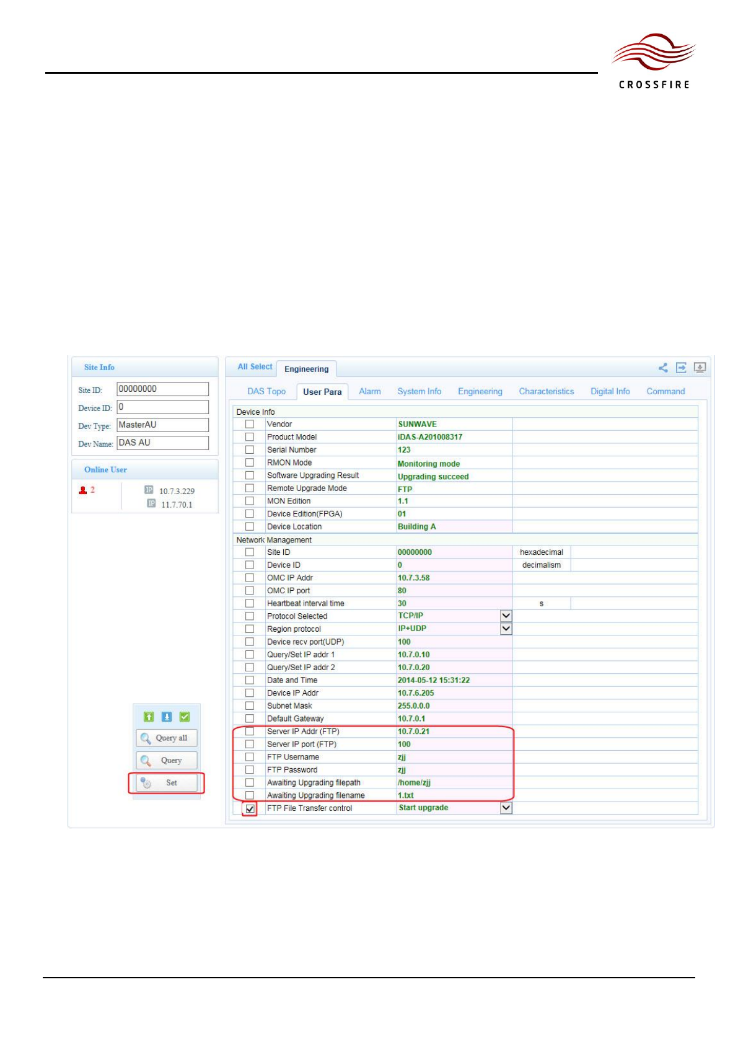Click the Dev Name DAS AU field
This screenshot has width=738, height=1044.
click(x=163, y=443)
